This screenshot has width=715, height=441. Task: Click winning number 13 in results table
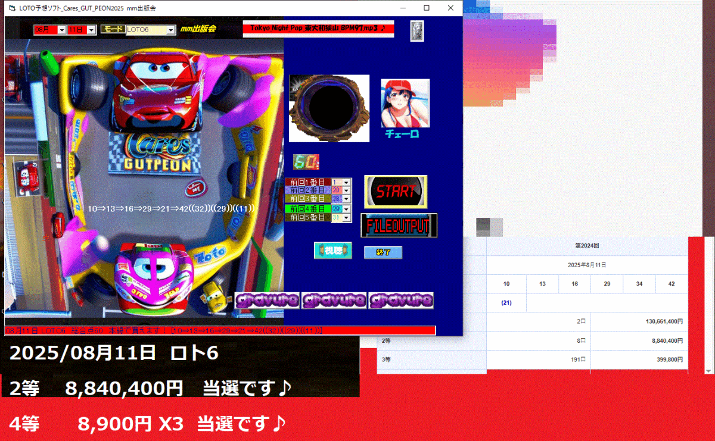point(542,284)
